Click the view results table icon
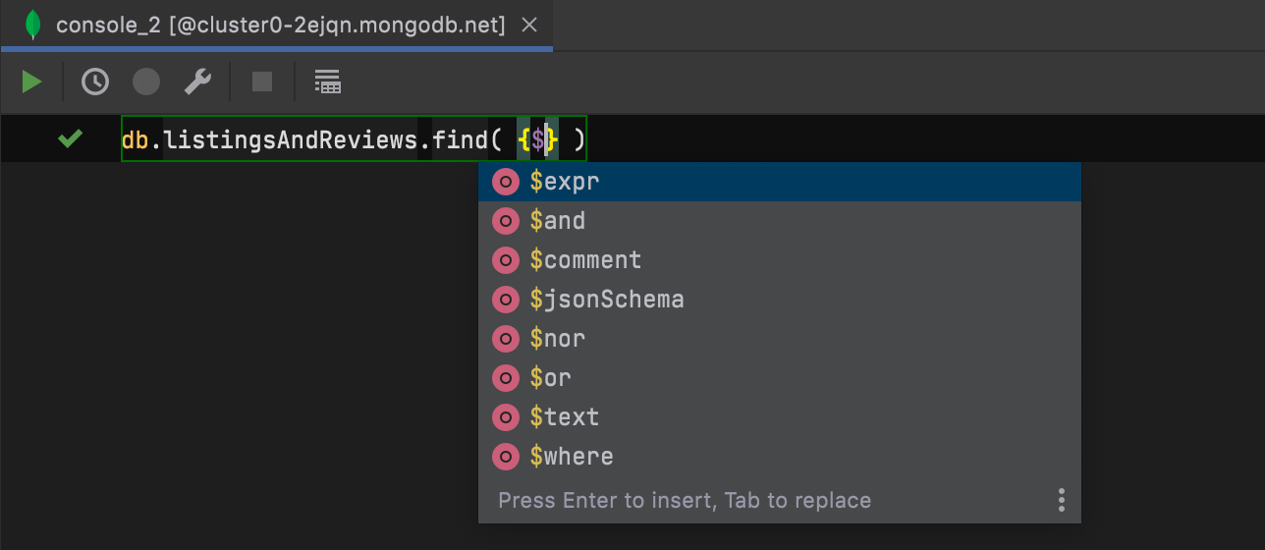Viewport: 1265px width, 550px height. (x=327, y=82)
